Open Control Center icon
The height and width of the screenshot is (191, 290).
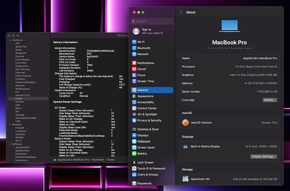134,108
